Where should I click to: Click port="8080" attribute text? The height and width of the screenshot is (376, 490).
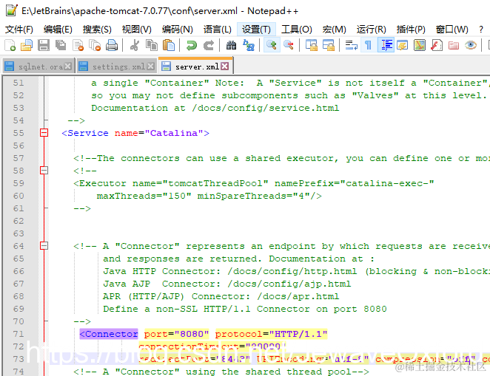coord(177,334)
